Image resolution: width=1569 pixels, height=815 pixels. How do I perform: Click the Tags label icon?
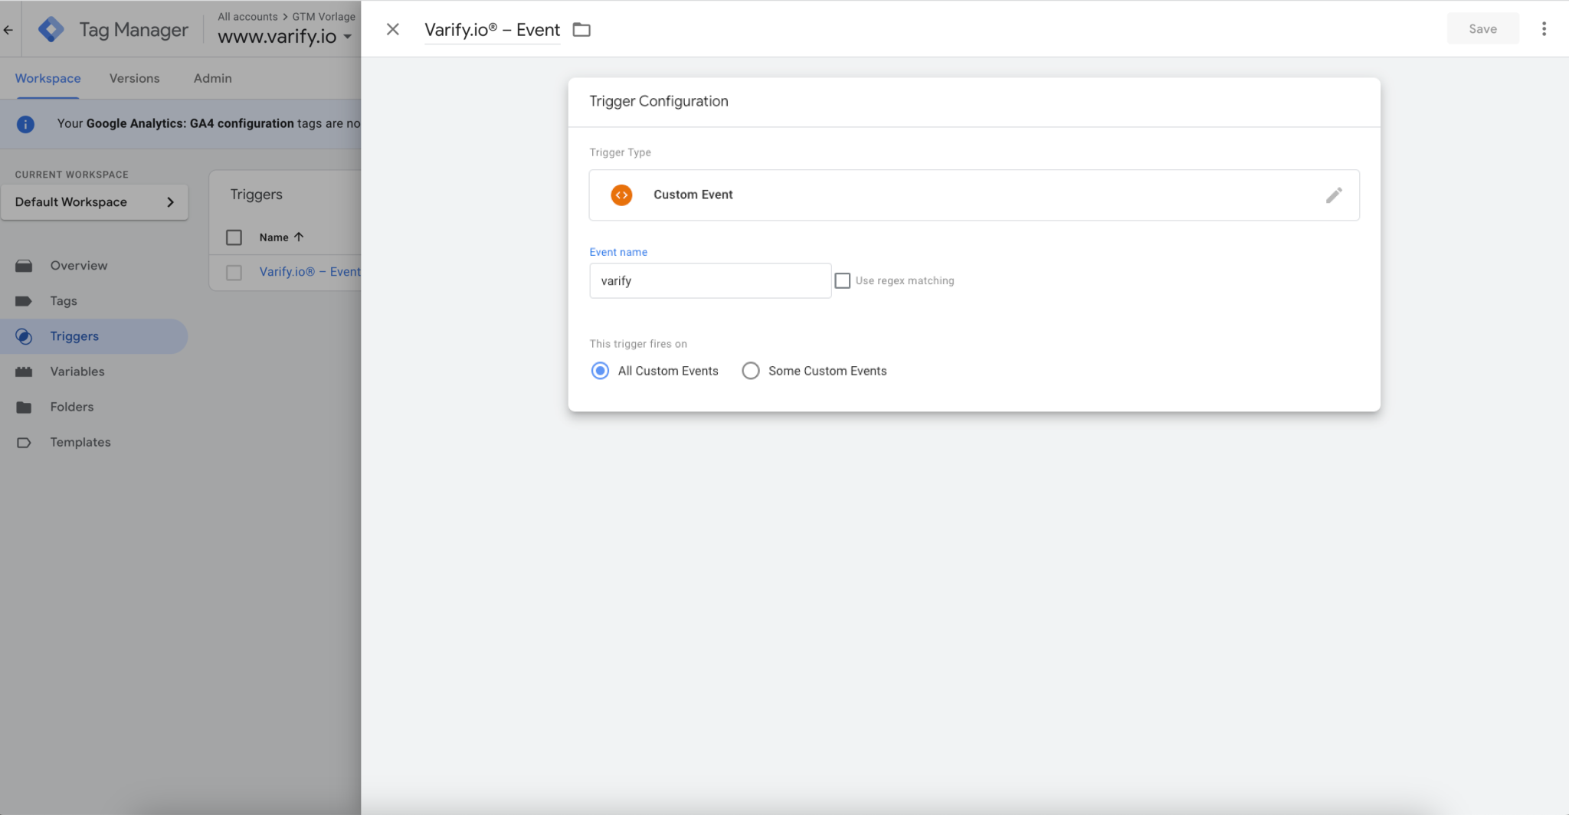[24, 301]
